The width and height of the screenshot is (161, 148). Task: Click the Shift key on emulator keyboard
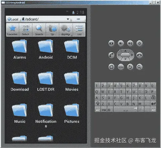[x=98, y=103]
